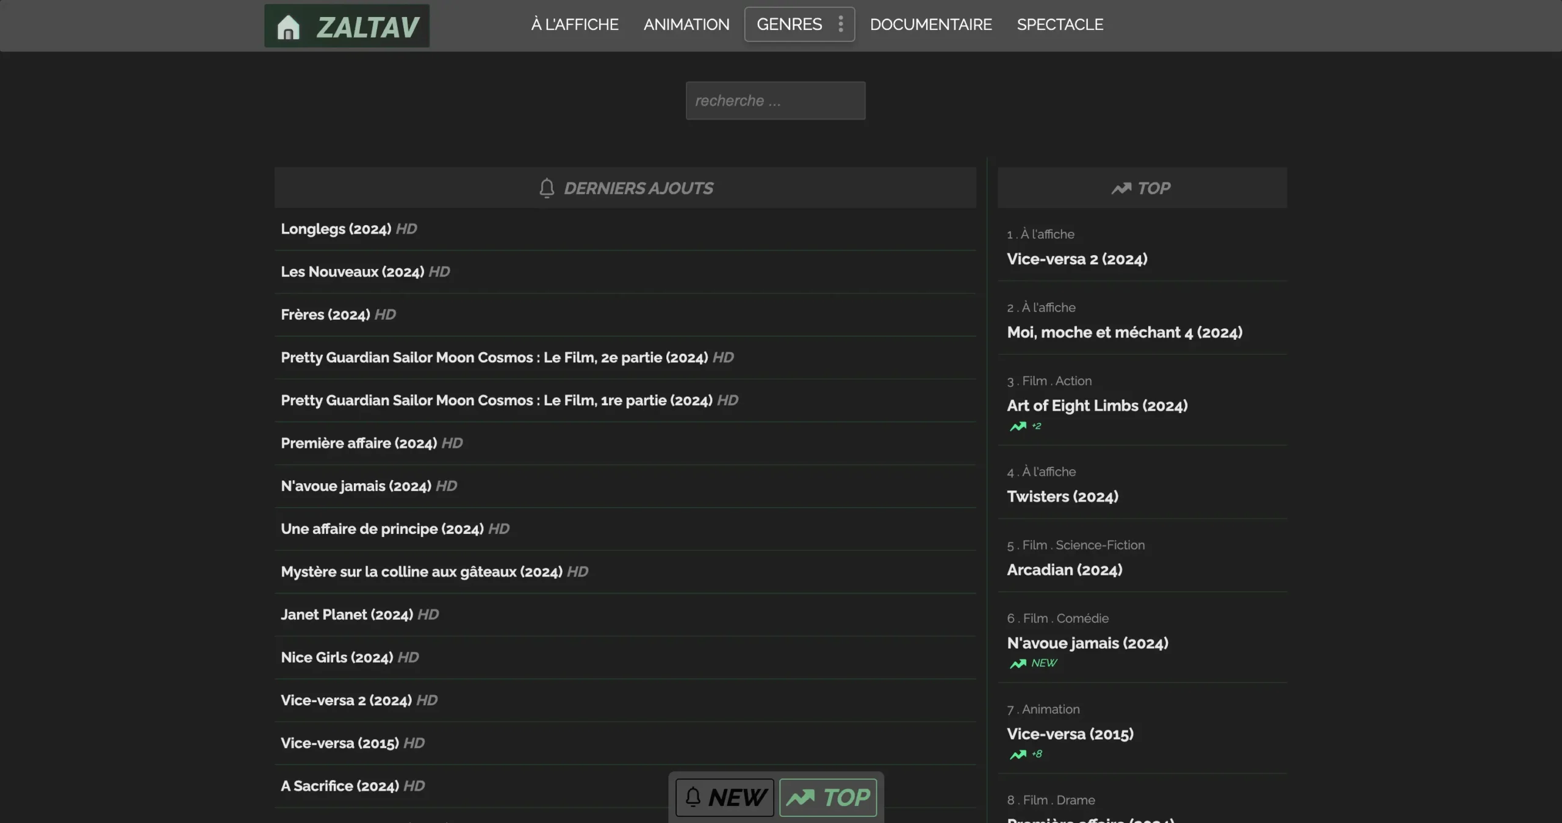Open Les Nouveaux (2024) entry
This screenshot has width=1562, height=823.
point(353,271)
